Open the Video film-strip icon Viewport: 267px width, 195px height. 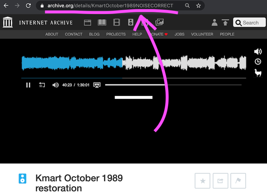click(117, 22)
